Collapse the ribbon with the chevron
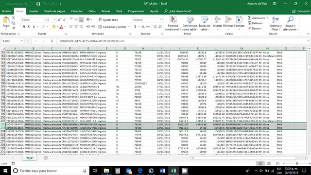311x175 pixels. 308,34
